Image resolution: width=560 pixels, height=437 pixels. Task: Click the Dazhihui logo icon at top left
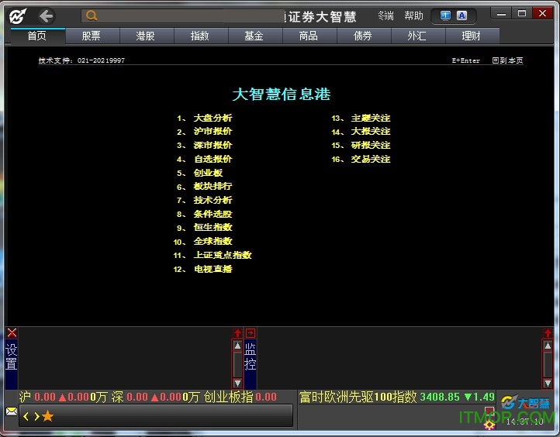pyautogui.click(x=18, y=16)
